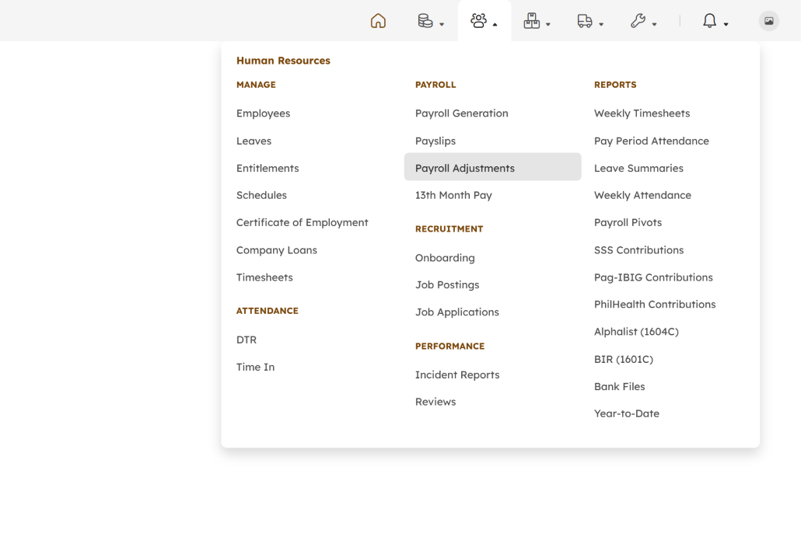Select Reviews under Performance
The height and width of the screenshot is (540, 801).
(x=435, y=402)
